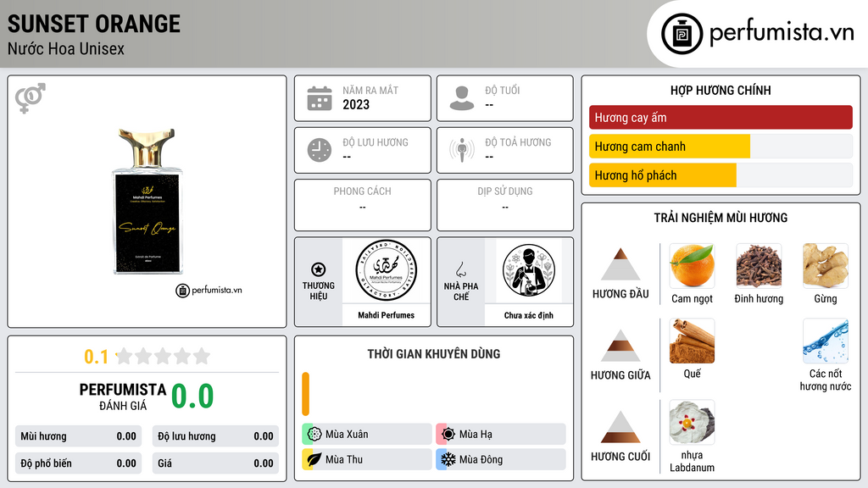Screen dimensions: 868x488
Task: Click the Sunset Orange bottle photo
Action: click(147, 202)
